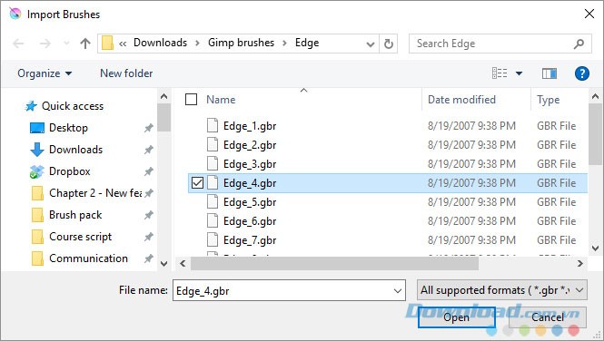This screenshot has width=604, height=341.
Task: Click the Cancel button
Action: (548, 317)
